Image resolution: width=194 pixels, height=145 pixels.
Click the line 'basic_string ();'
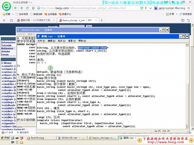[49, 75]
